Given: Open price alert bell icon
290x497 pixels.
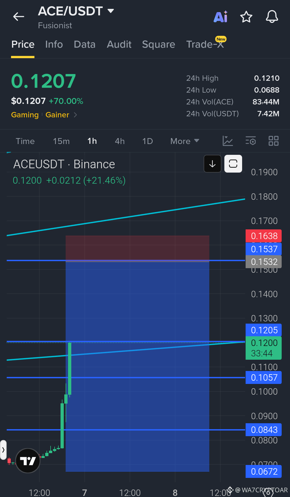Looking at the screenshot, I should coord(272,17).
